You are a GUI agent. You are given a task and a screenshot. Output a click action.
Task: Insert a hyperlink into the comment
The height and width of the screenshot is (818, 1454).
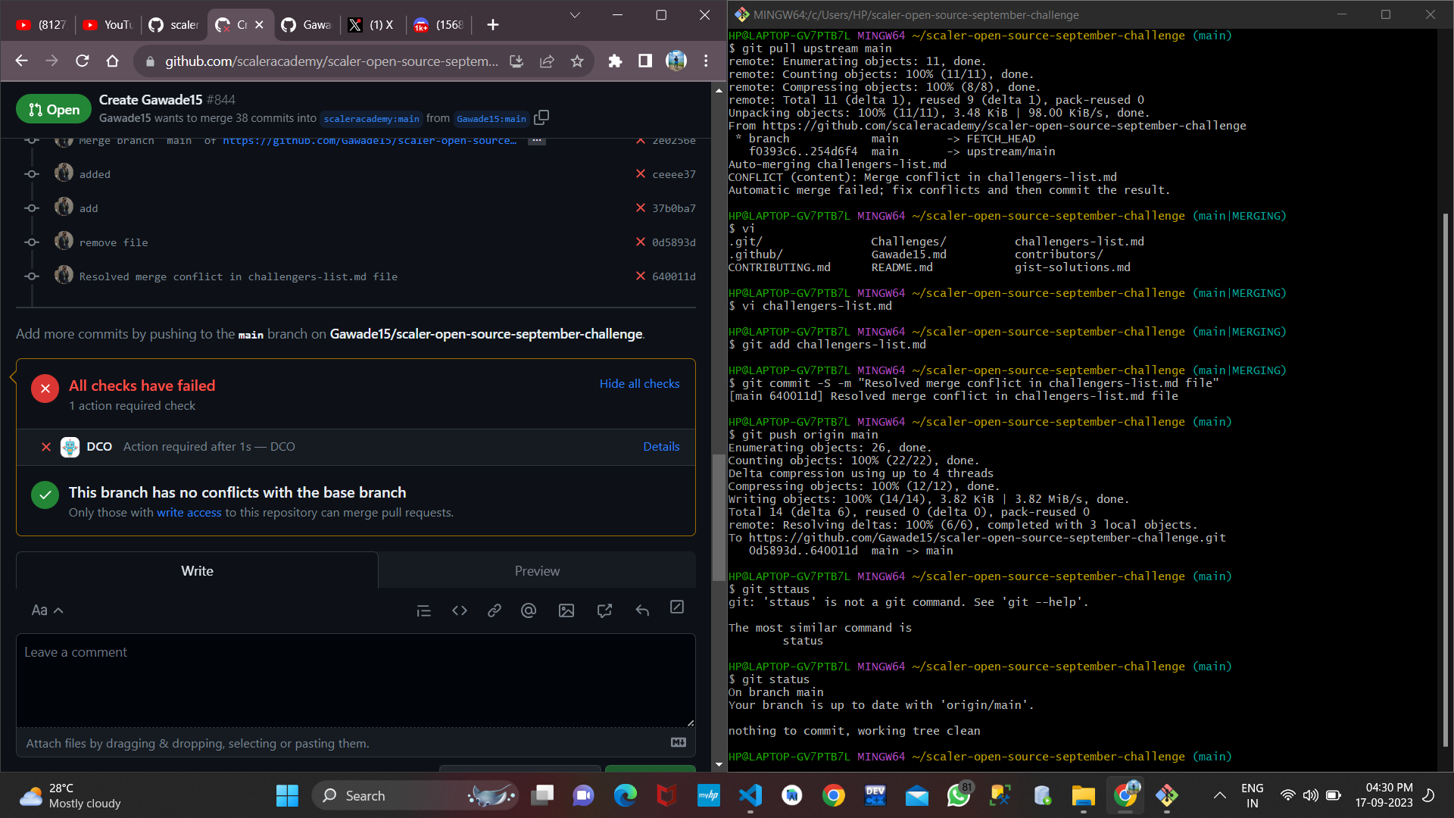[x=495, y=610]
